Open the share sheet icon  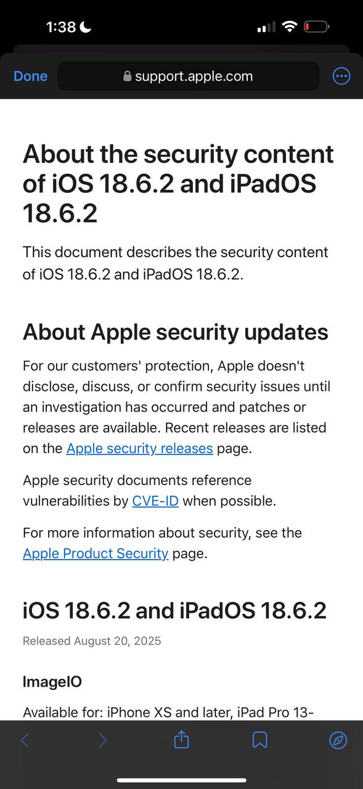coord(181,740)
